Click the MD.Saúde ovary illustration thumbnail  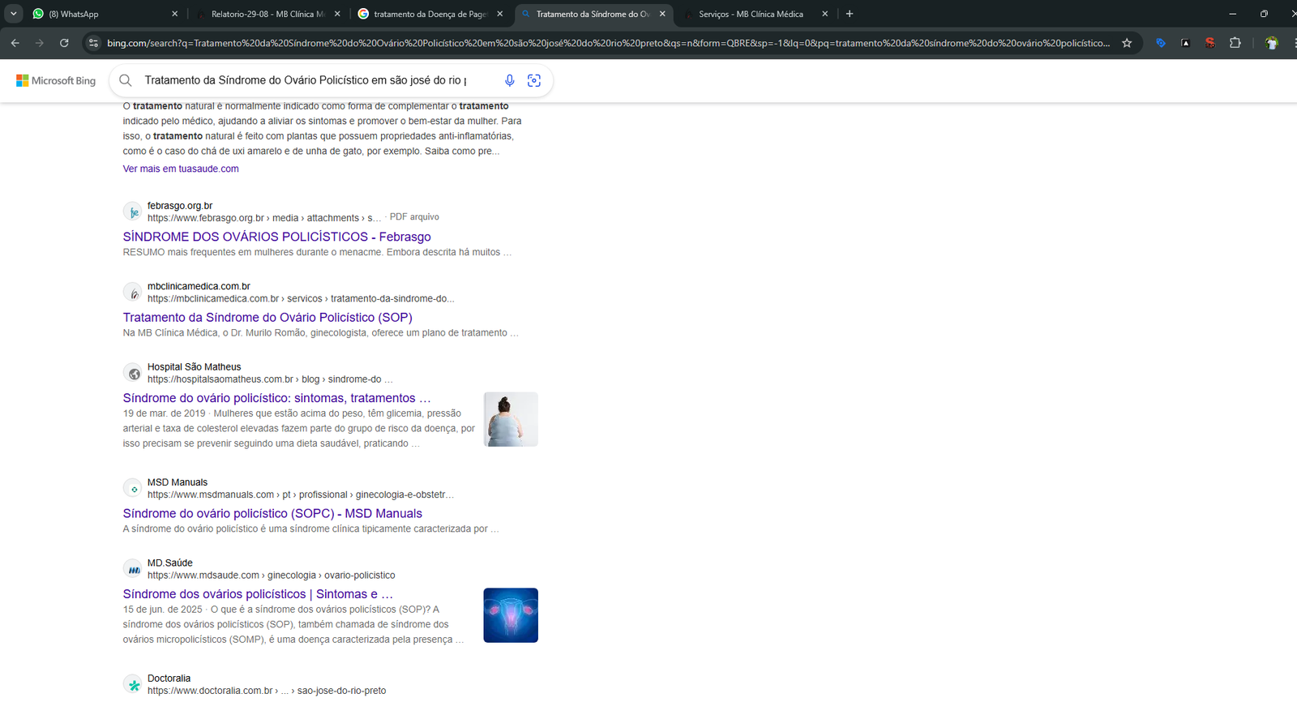511,615
